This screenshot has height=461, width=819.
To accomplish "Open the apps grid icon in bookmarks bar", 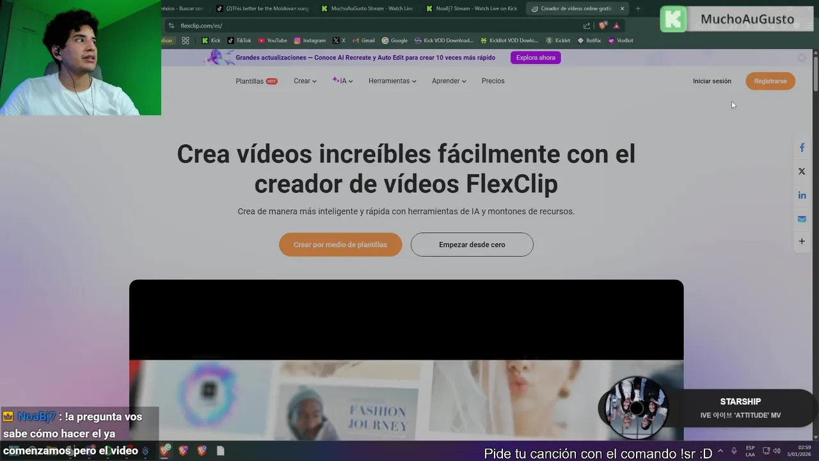I will (186, 40).
